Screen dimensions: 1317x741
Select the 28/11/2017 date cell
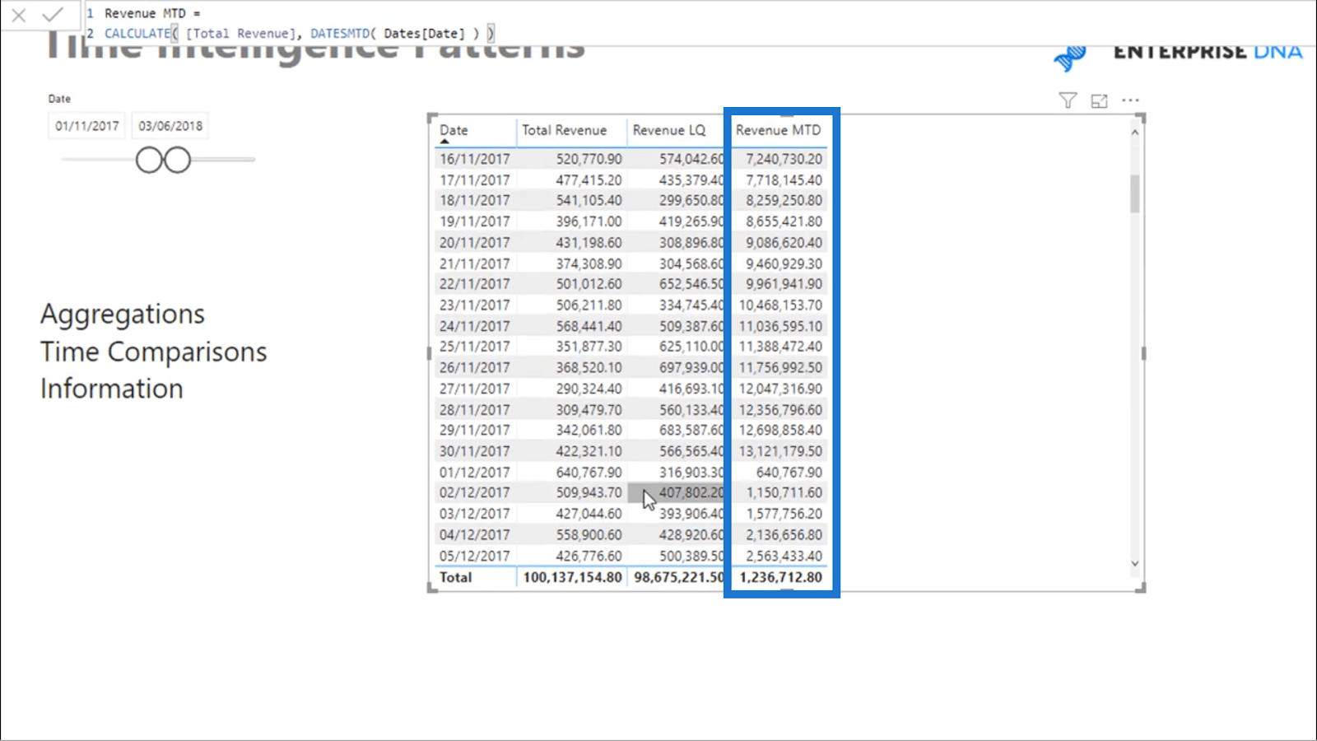point(474,409)
